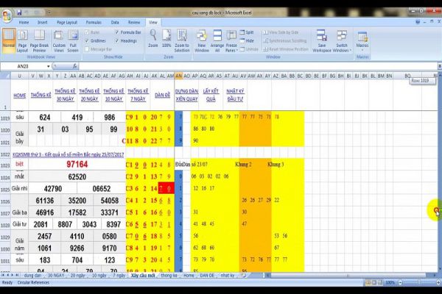Click Arrange All windows
Viewport: 442px width, 294px height.
217,41
